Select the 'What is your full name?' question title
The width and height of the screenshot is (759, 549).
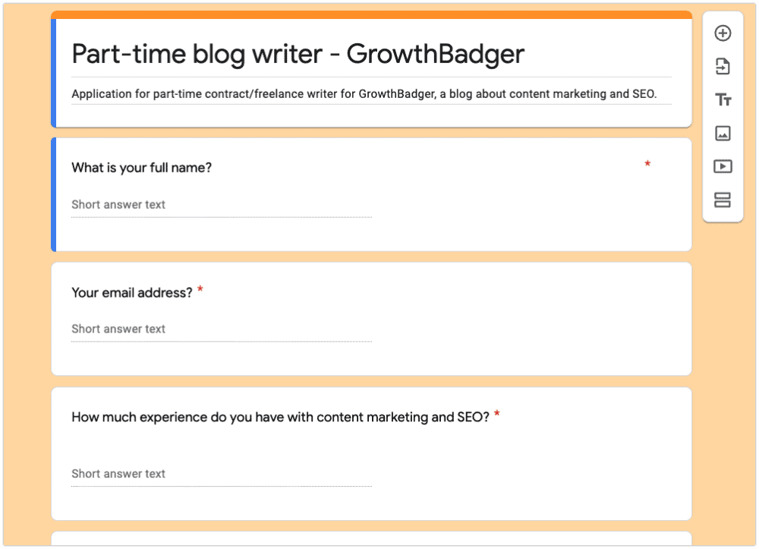coord(141,168)
